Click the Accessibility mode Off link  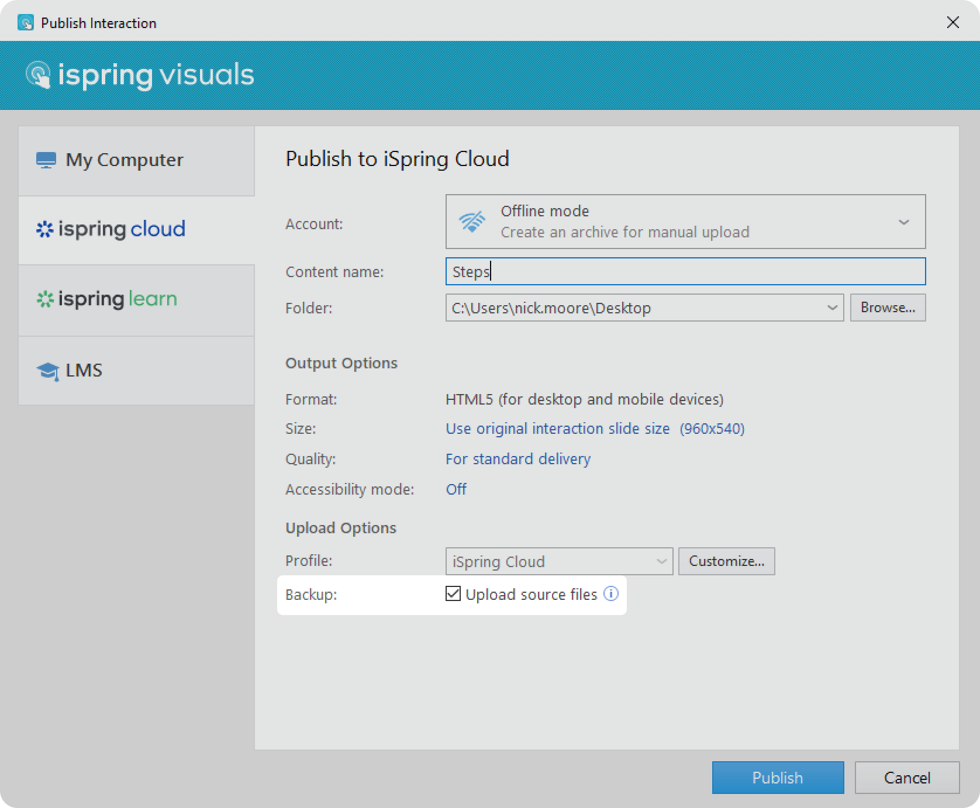pos(456,489)
